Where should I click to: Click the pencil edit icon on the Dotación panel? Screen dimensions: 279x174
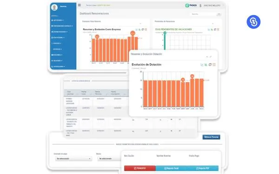[x=211, y=57]
